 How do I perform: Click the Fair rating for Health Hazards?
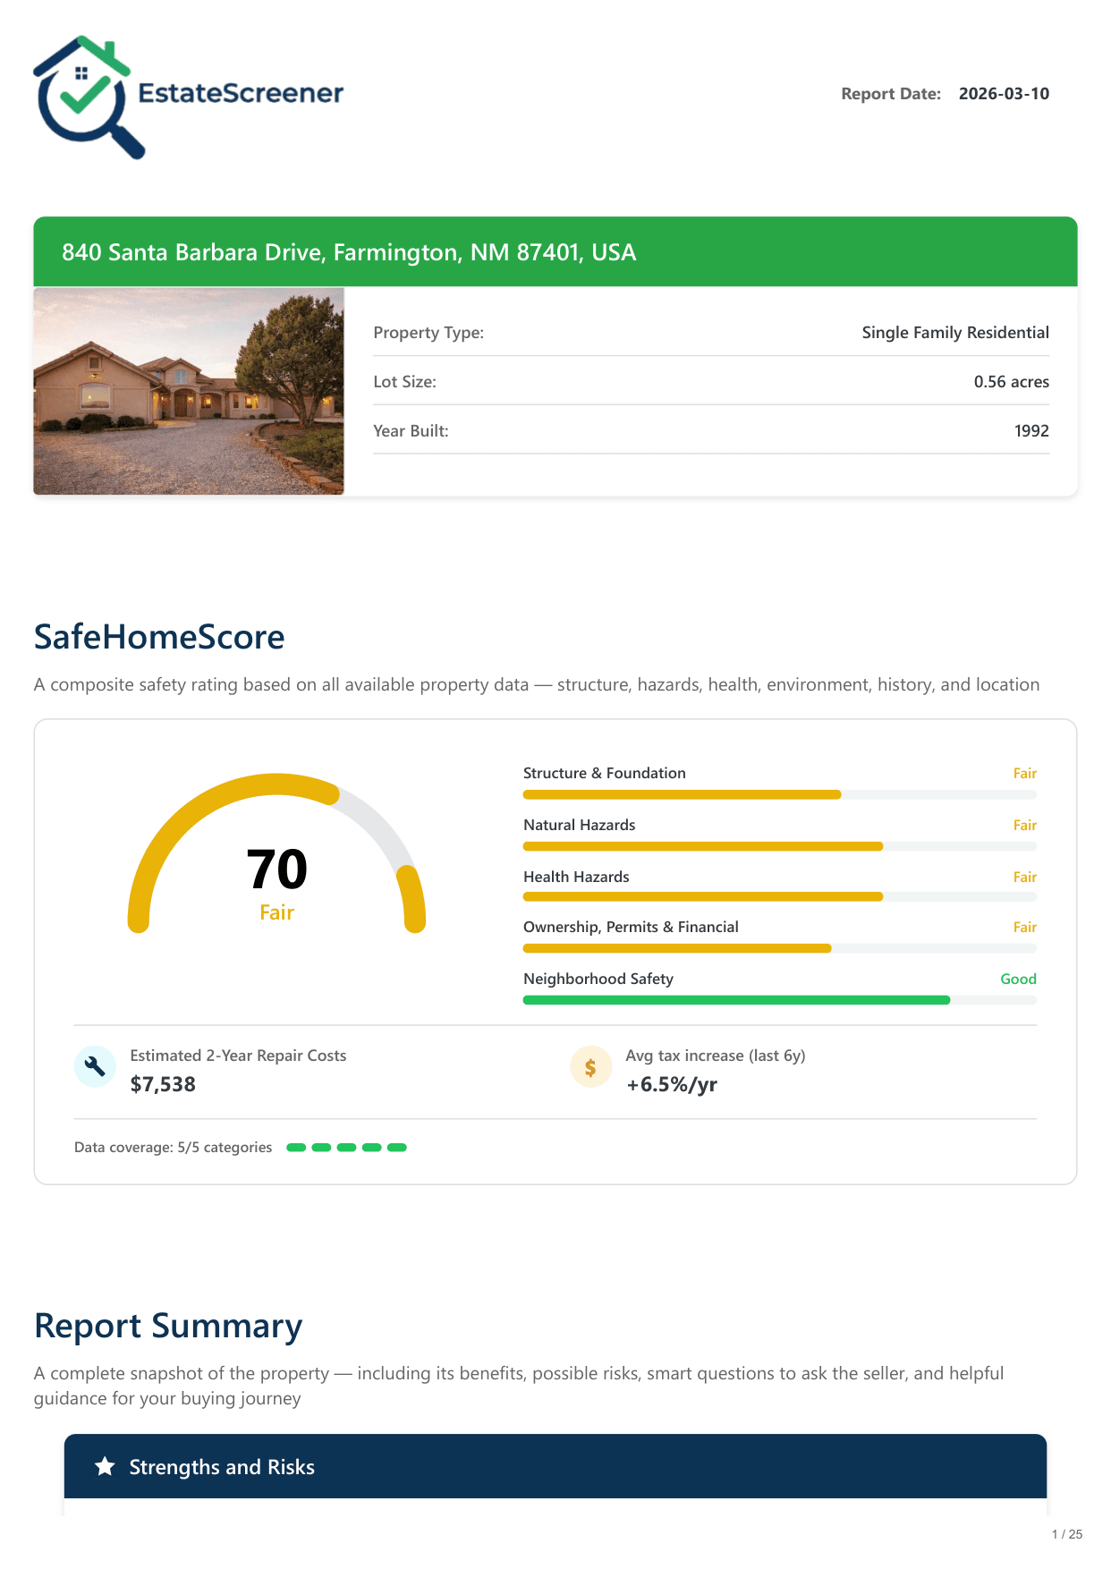point(1025,877)
